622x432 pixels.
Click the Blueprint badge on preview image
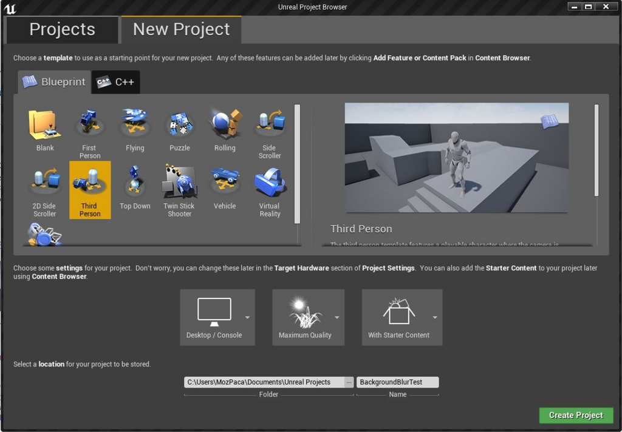[550, 122]
